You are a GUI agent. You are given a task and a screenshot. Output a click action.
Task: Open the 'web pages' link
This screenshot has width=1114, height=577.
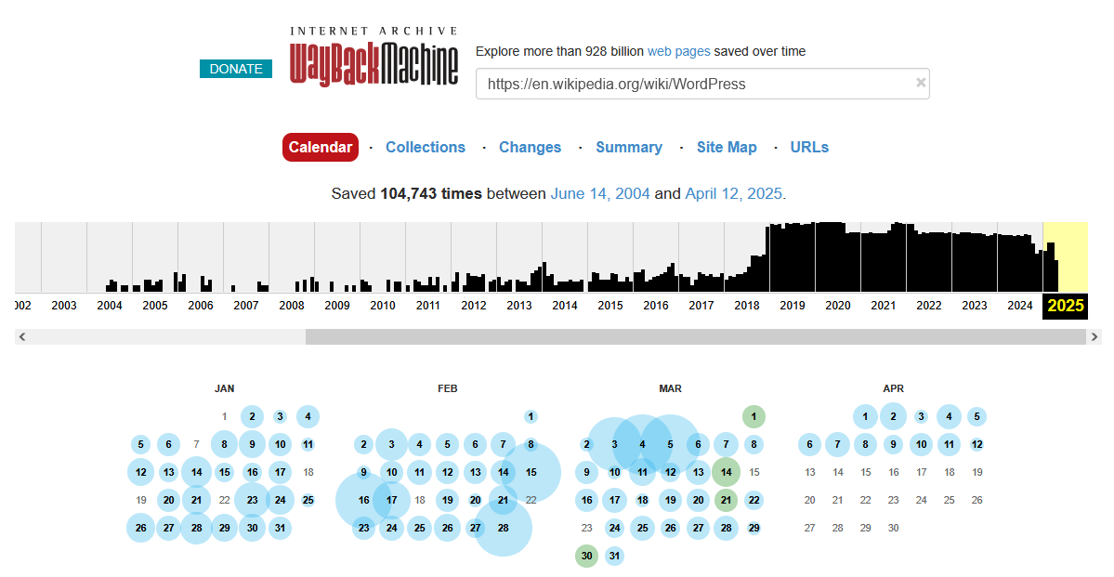678,51
